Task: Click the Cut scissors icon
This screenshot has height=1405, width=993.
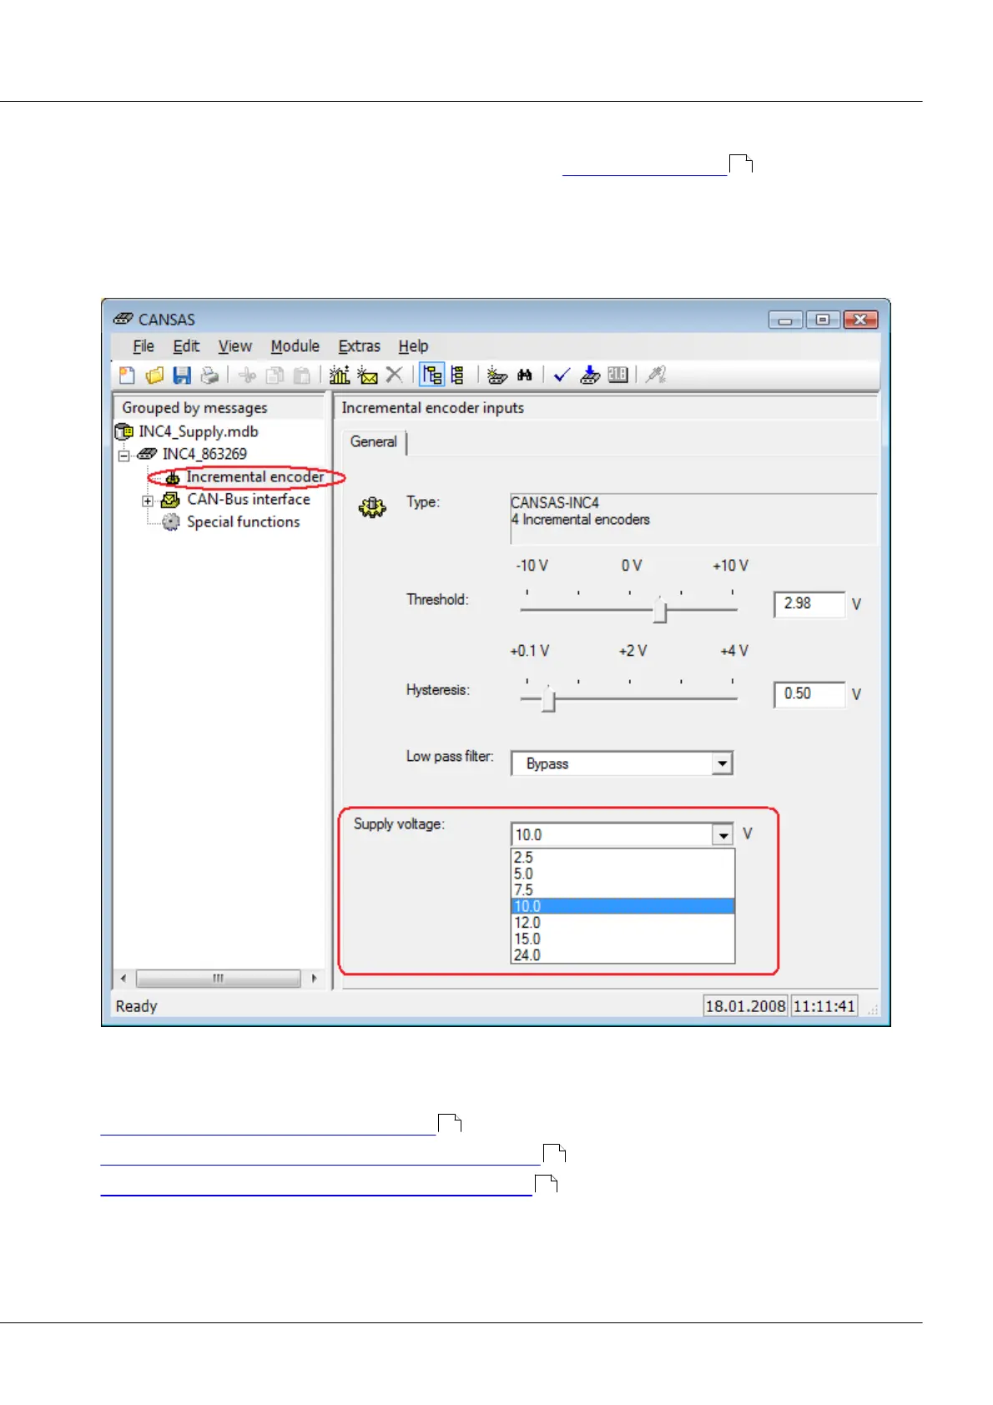Action: (247, 375)
